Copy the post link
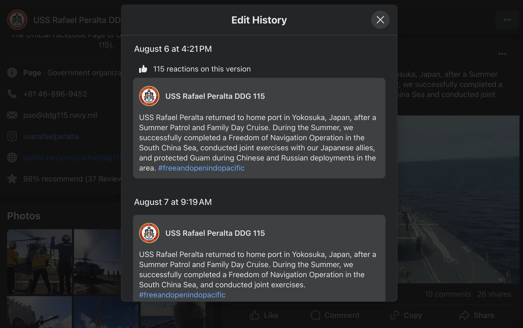The height and width of the screenshot is (328, 523). tap(406, 315)
